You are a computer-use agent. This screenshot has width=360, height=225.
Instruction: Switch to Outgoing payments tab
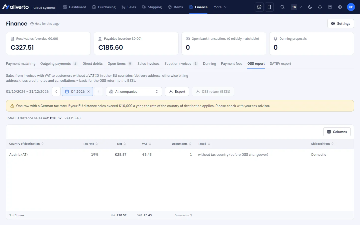(x=59, y=63)
